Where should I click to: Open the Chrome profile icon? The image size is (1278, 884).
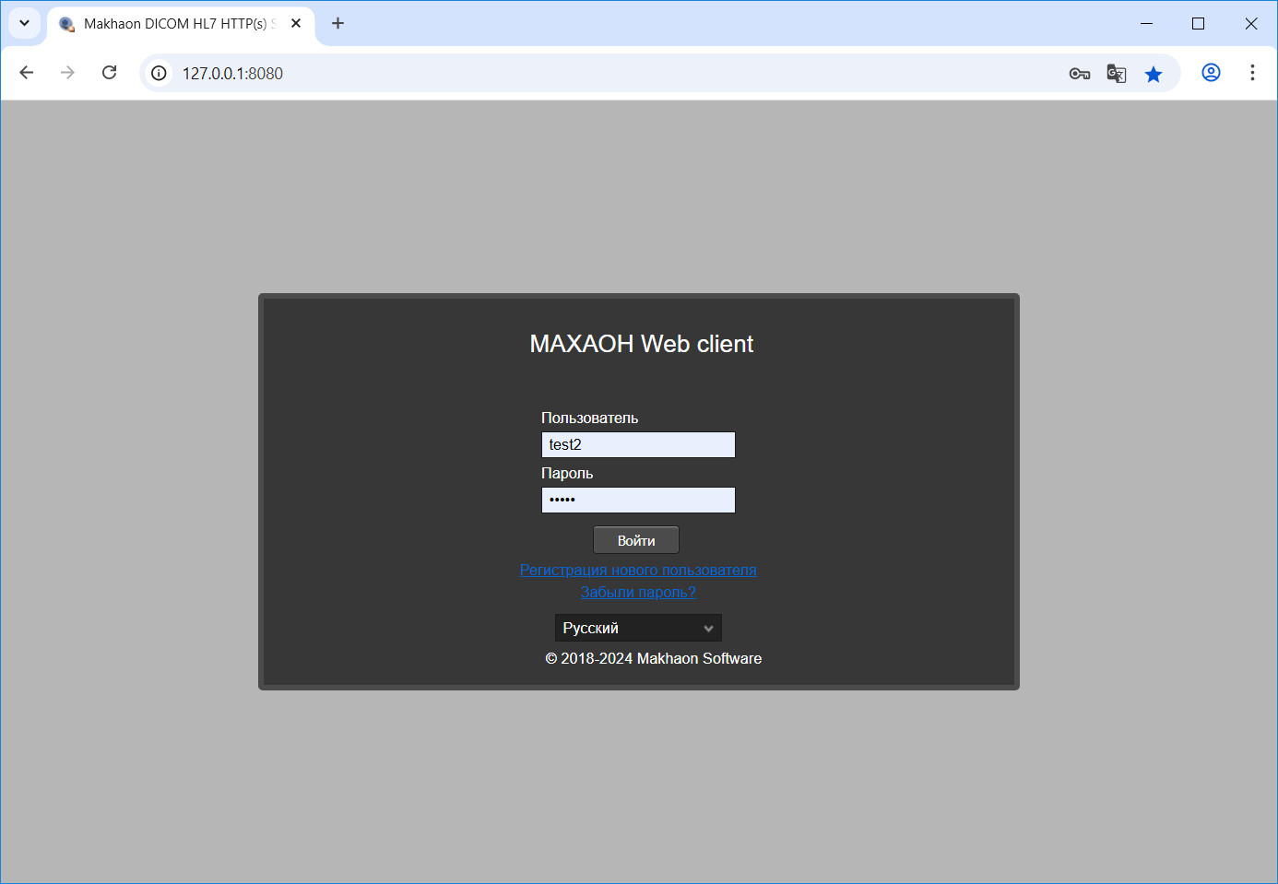click(x=1211, y=73)
